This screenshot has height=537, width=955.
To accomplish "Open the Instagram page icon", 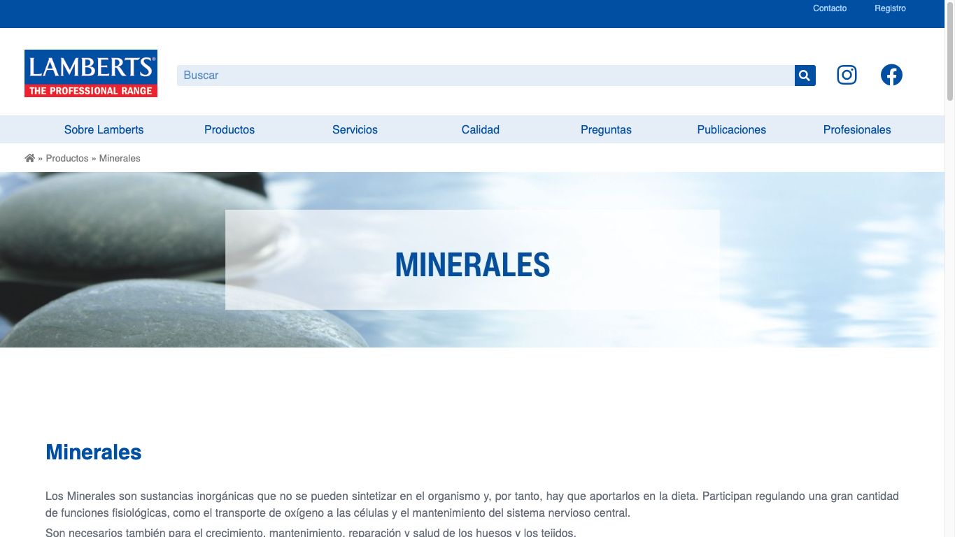I will (x=847, y=75).
